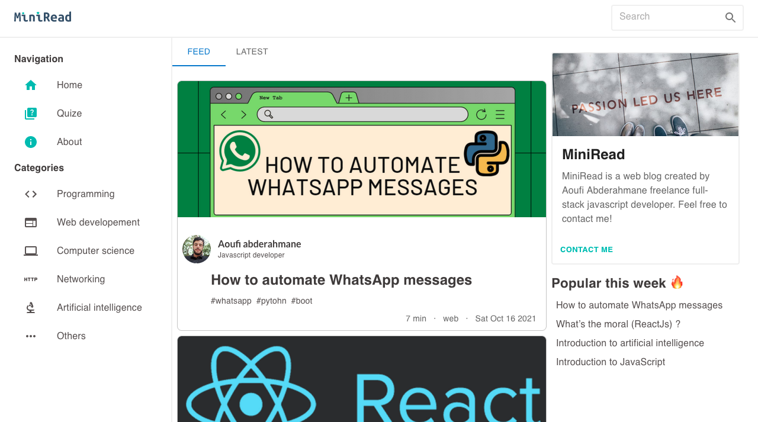Switch to the FEED tab
Image resolution: width=758 pixels, height=422 pixels.
(x=199, y=51)
